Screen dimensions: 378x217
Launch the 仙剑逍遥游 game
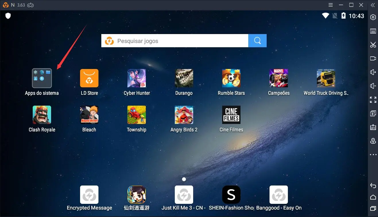pos(137,195)
